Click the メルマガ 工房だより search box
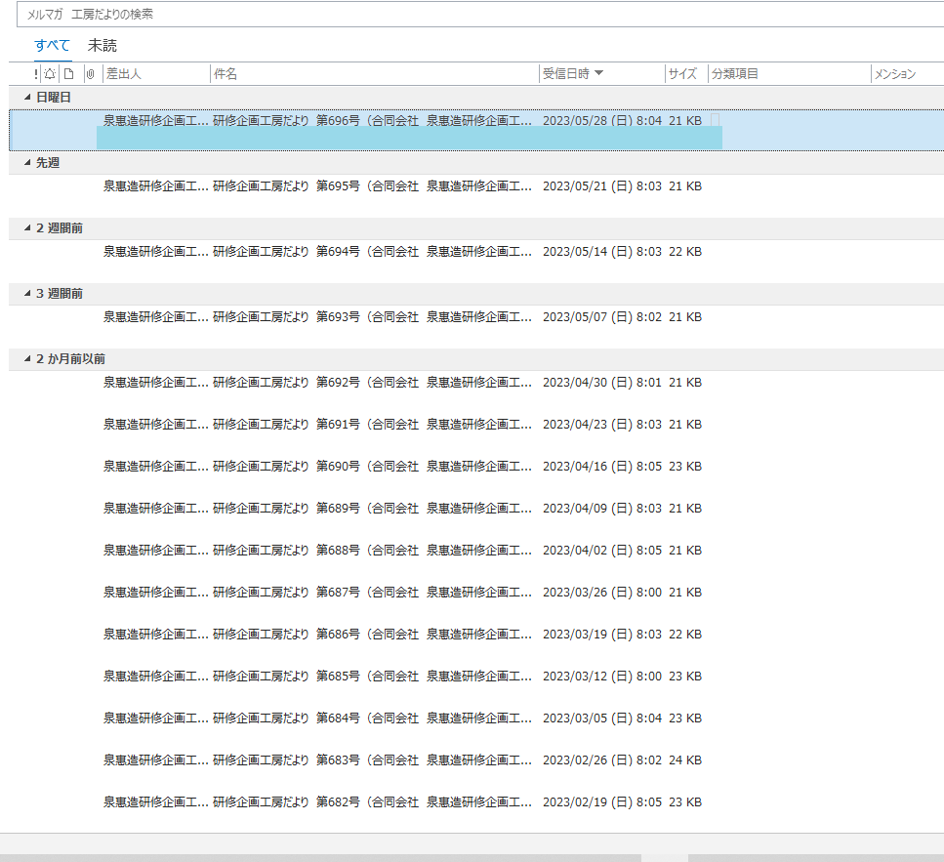The image size is (944, 862). [x=480, y=15]
